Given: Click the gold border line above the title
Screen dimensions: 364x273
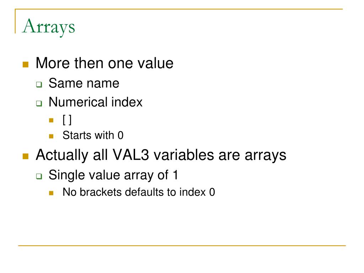Looking at the screenshot, I should coord(179,9).
